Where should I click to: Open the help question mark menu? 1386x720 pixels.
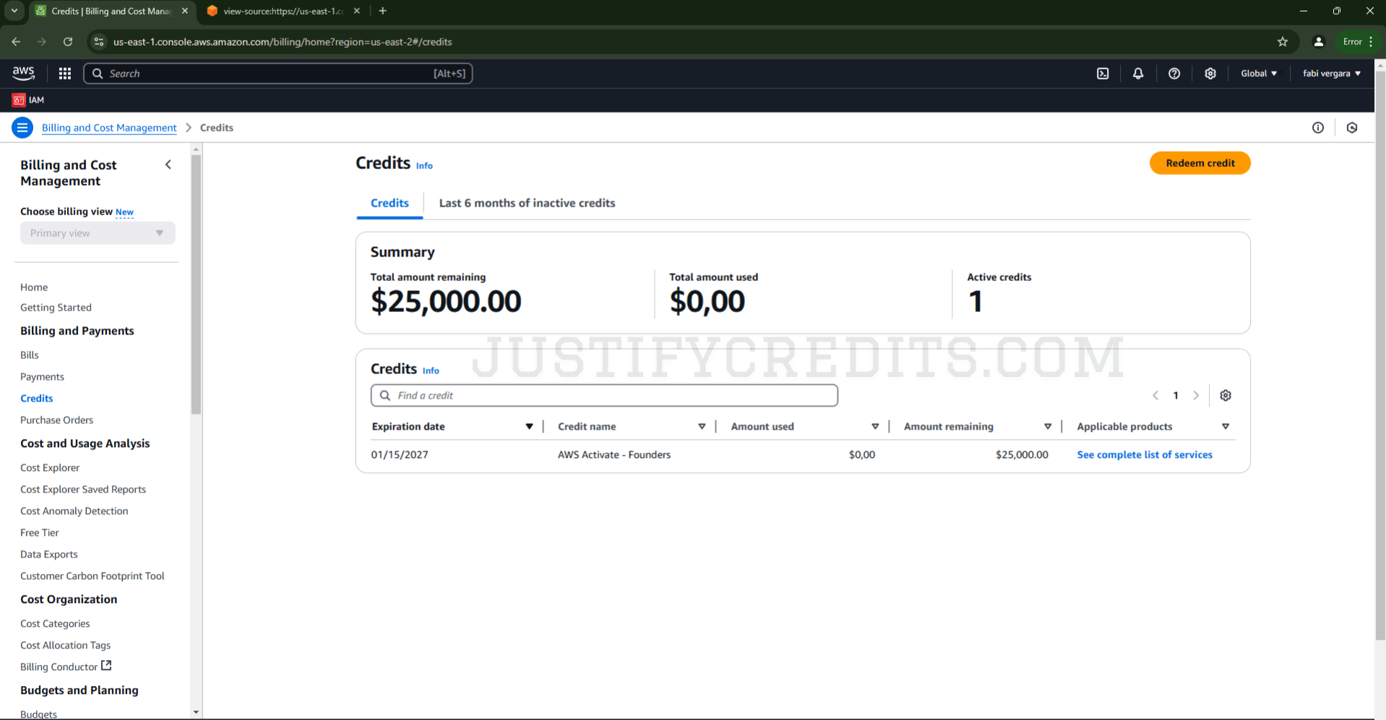click(x=1174, y=74)
